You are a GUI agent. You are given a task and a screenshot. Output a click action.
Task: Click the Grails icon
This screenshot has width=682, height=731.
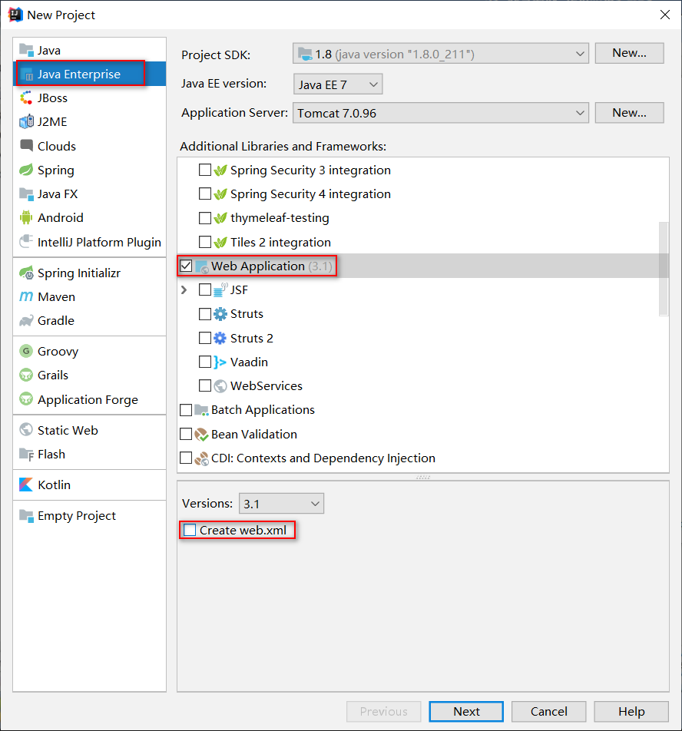(x=26, y=375)
